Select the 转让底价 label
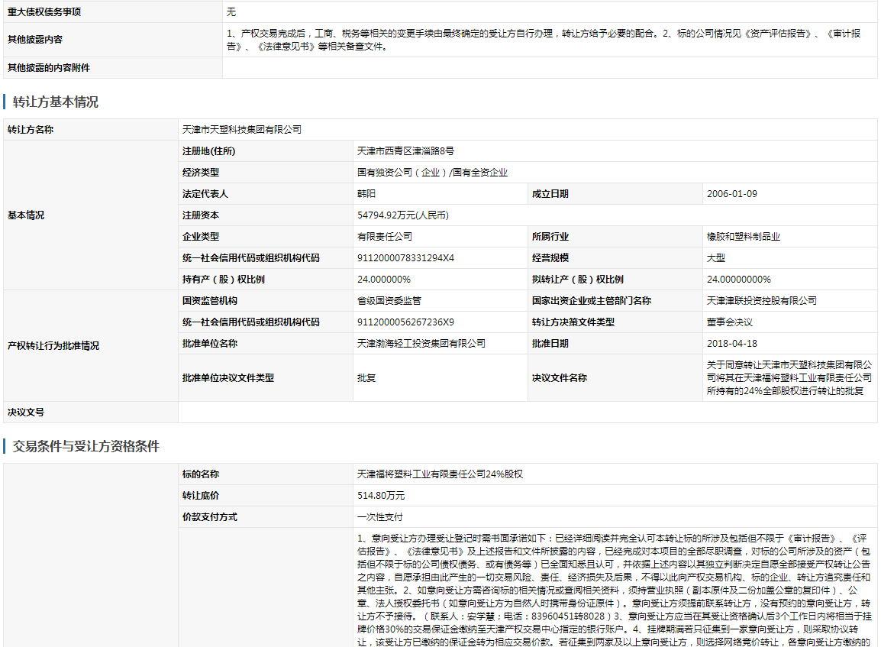The height and width of the screenshot is (647, 881). 201,495
